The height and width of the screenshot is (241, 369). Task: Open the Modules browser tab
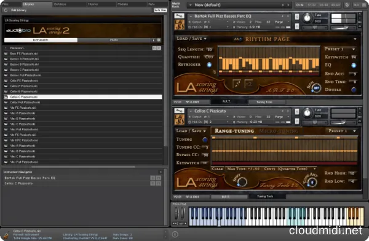point(132,4)
